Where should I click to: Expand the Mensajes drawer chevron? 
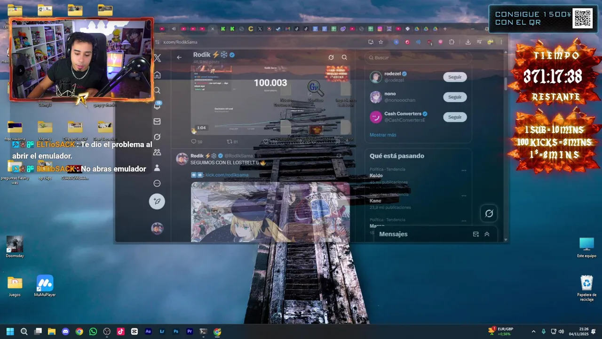coord(487,234)
